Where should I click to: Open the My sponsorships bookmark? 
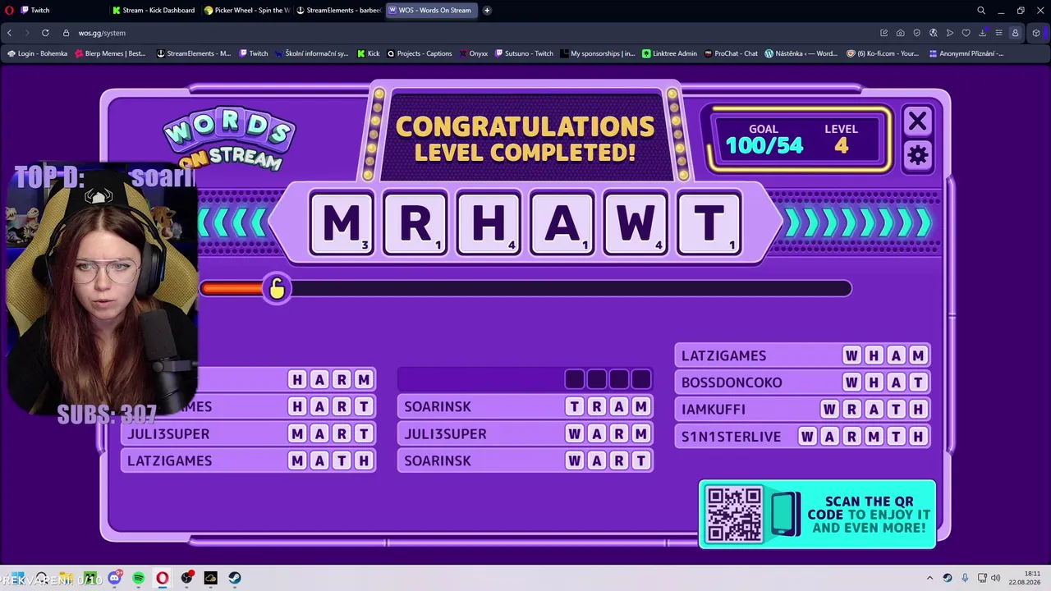click(x=598, y=53)
